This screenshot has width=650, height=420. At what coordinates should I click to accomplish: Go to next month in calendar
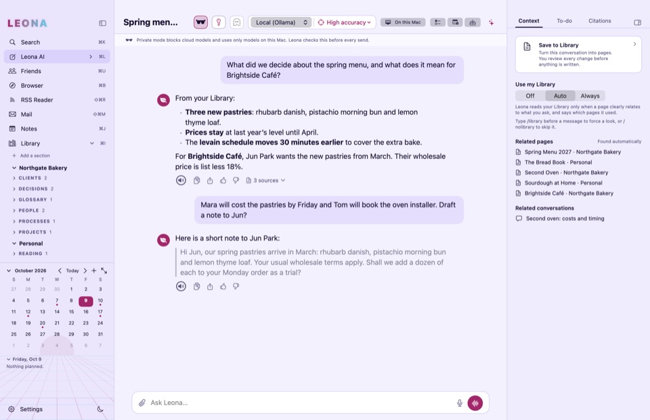[85, 271]
